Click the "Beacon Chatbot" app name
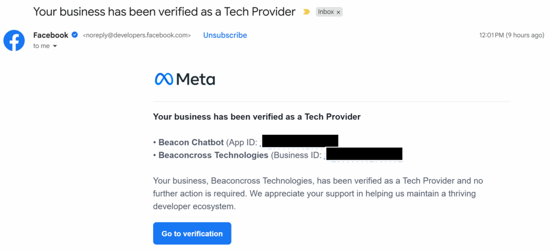The image size is (550, 251). [191, 142]
